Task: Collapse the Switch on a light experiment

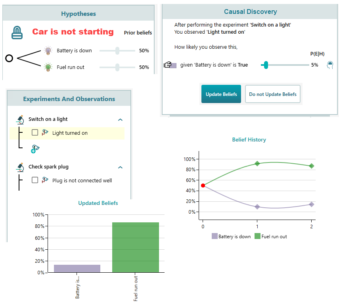Action: [x=121, y=119]
